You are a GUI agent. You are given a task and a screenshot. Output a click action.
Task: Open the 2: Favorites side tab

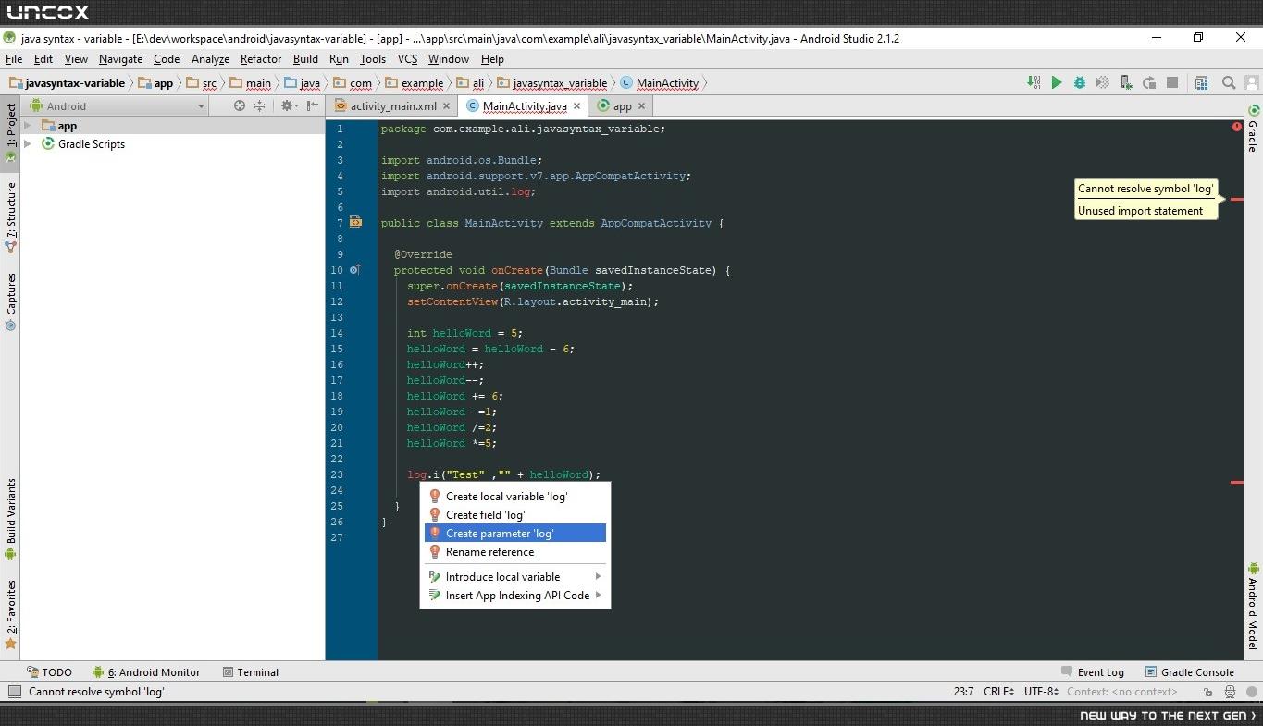point(10,615)
